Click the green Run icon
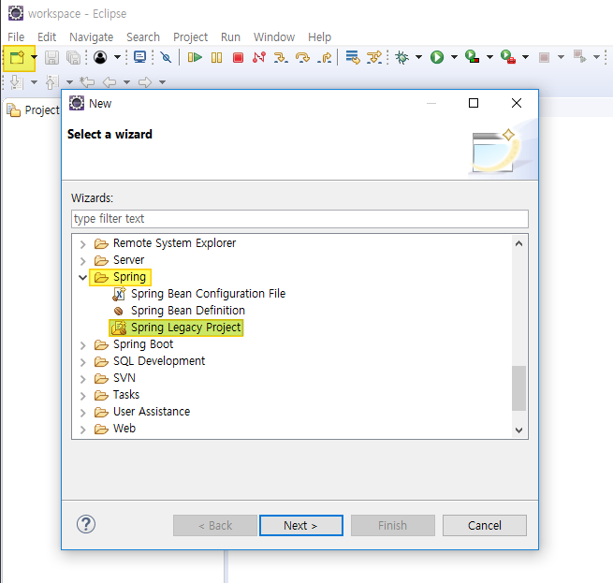The image size is (613, 583). coord(437,57)
